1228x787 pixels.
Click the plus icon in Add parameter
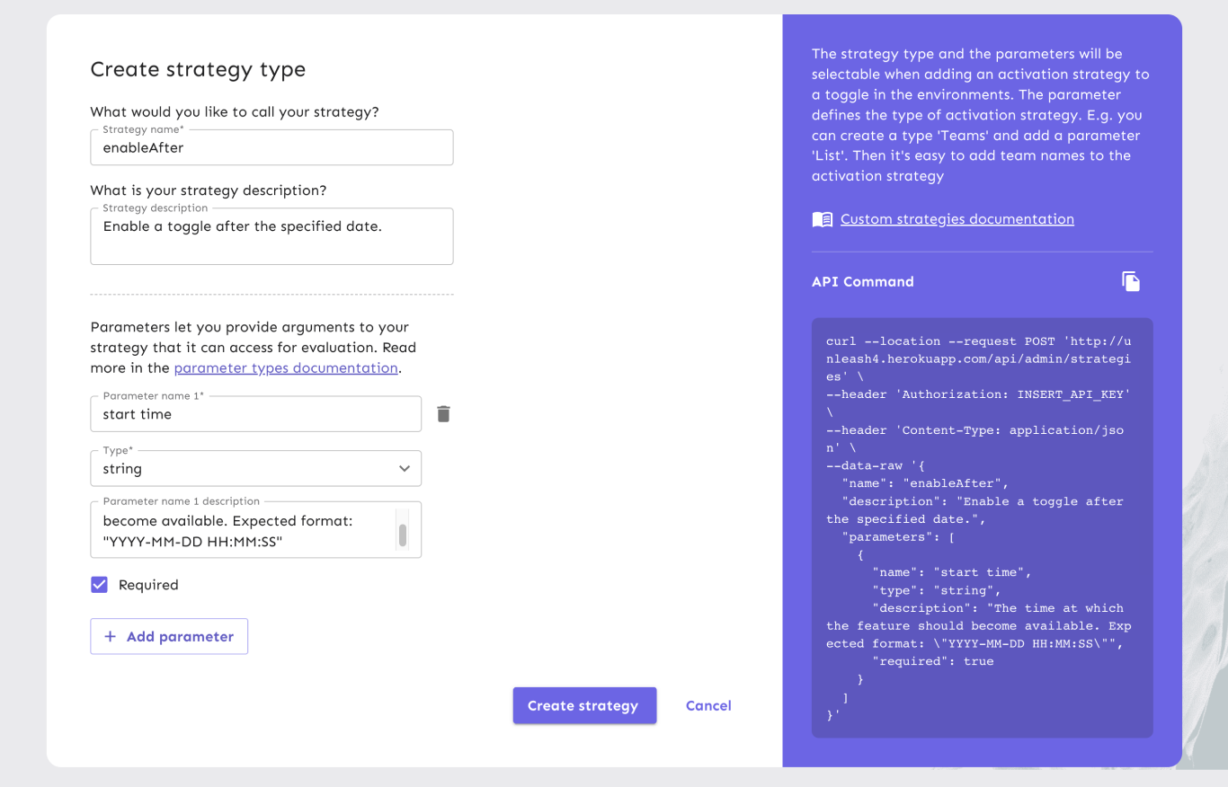click(111, 636)
